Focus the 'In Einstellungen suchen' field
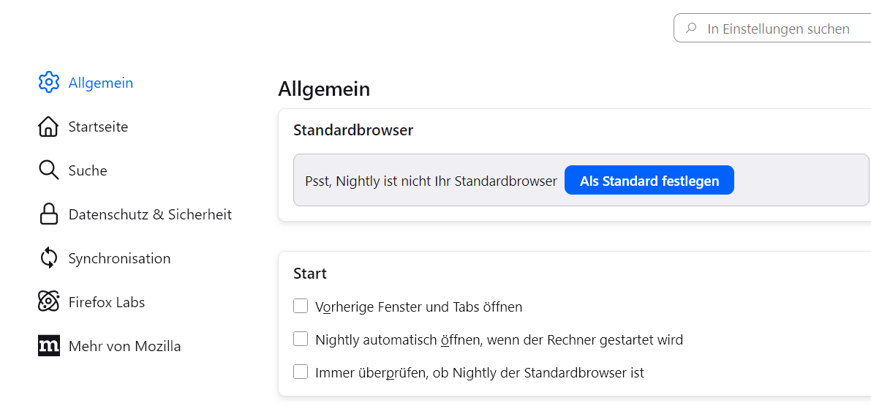 pos(778,29)
